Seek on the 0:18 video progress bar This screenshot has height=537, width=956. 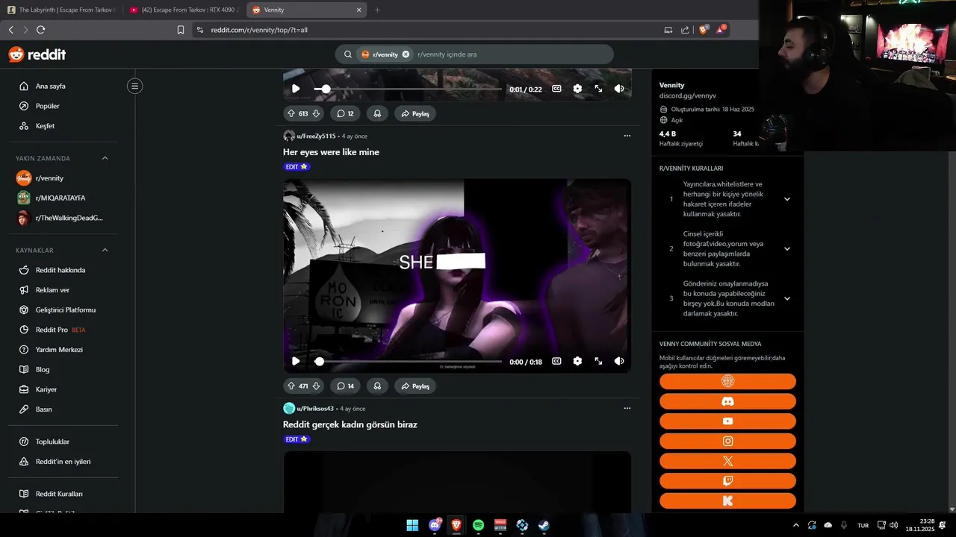click(408, 361)
